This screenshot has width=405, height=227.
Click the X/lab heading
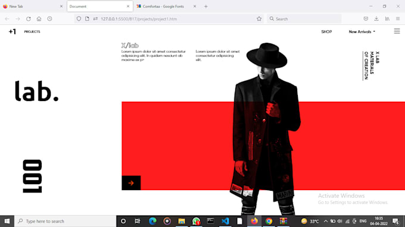coord(130,46)
